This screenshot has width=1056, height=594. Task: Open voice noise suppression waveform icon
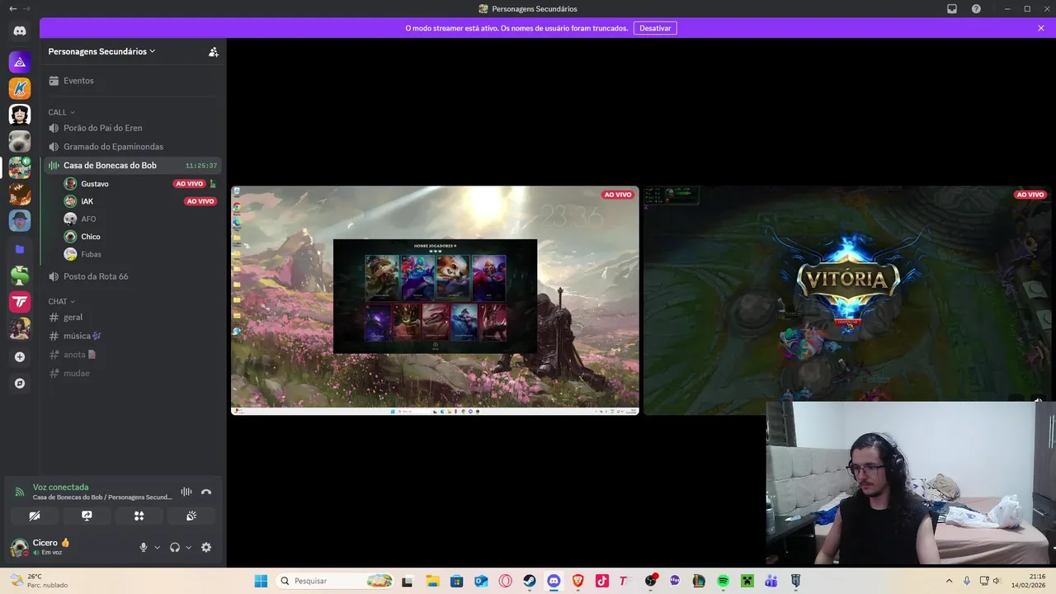[186, 492]
